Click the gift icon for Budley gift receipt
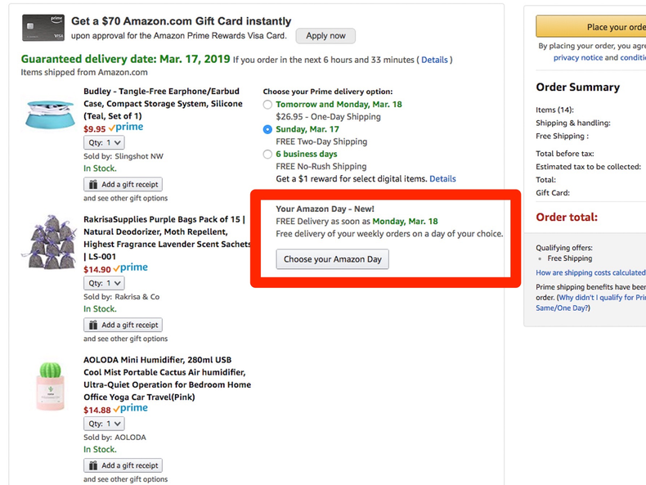Screen dimensions: 646x485 (93, 185)
